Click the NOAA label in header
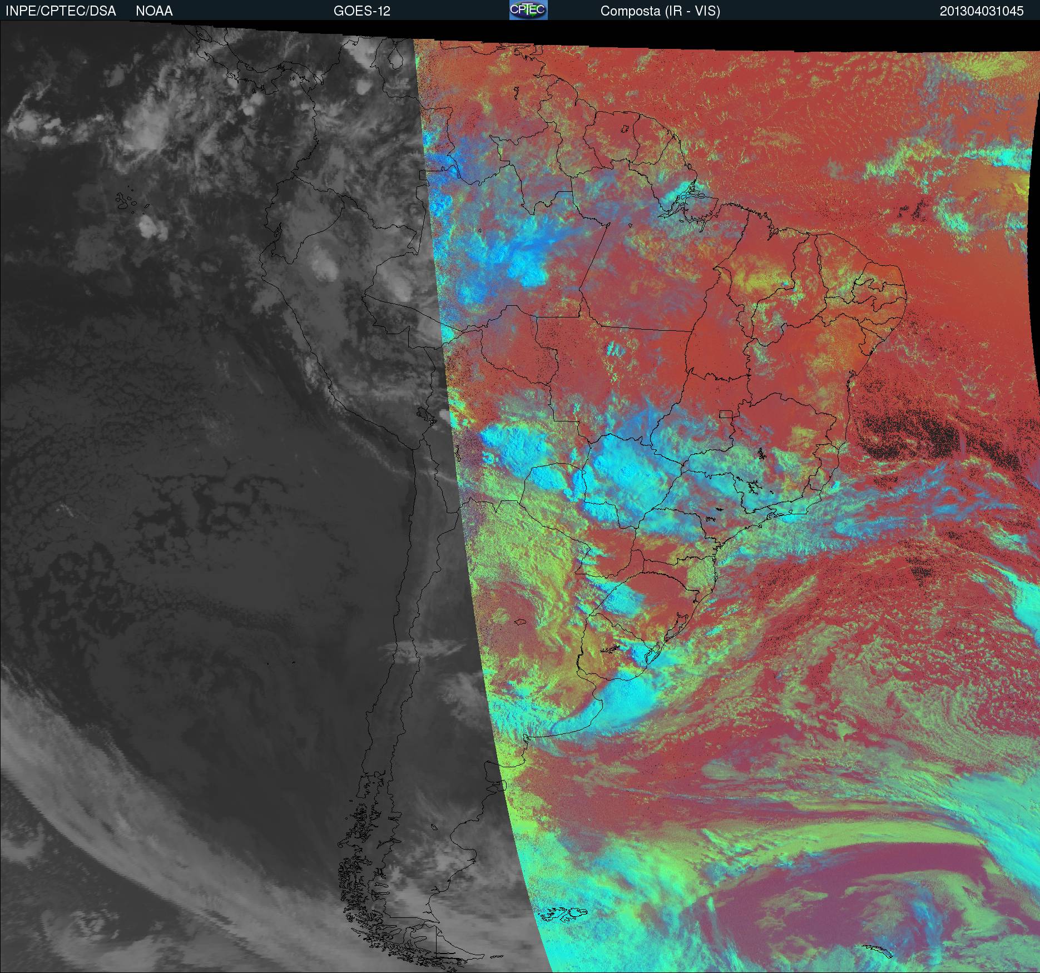This screenshot has width=1040, height=973. coord(154,11)
